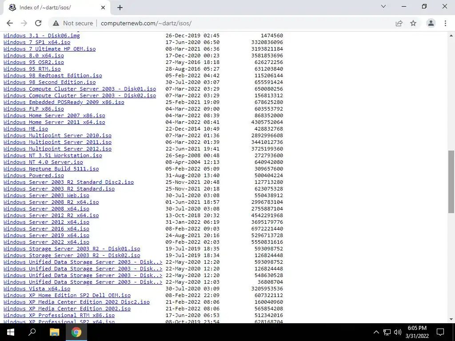Download Windows Neptune Build 5111.iso
This screenshot has width=455, height=341.
coord(51,169)
